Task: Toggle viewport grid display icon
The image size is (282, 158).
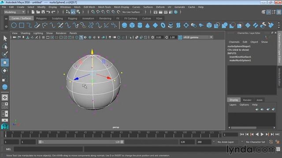Action: [43, 37]
